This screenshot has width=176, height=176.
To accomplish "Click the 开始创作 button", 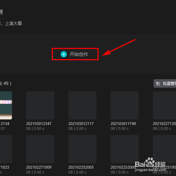I will 75,54.
